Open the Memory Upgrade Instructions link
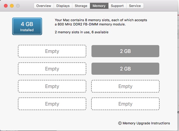 [x=146, y=123]
